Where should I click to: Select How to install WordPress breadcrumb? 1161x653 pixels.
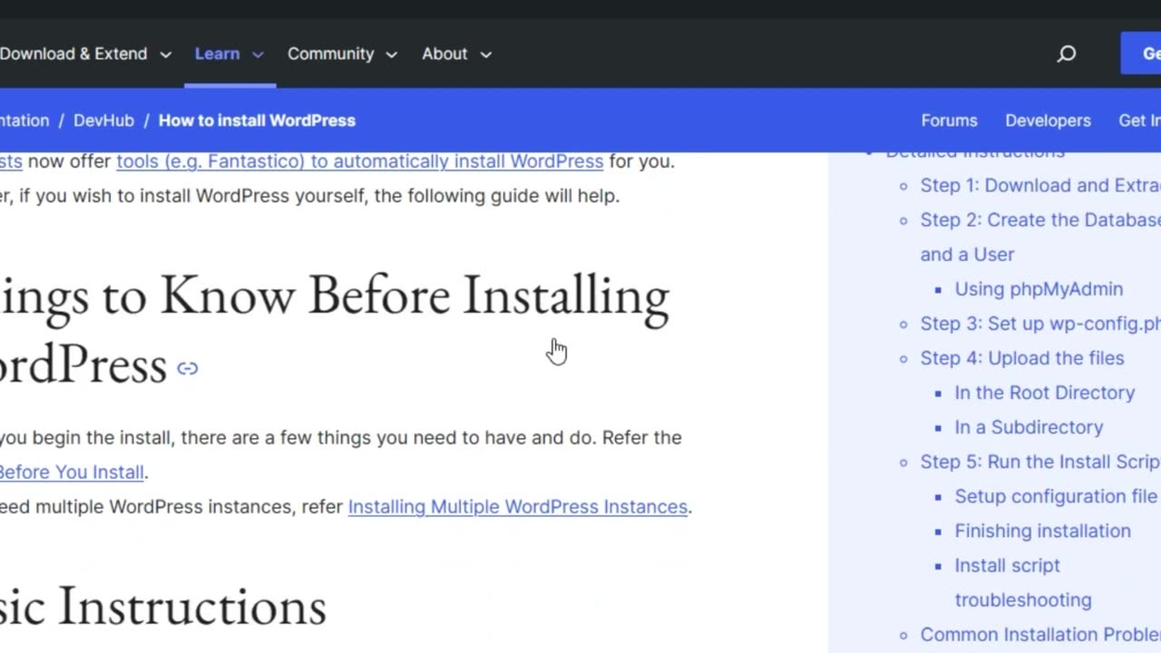(257, 121)
